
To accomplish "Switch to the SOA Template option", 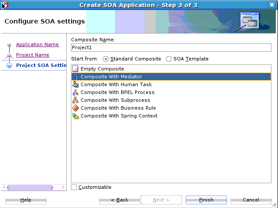I will pos(169,59).
